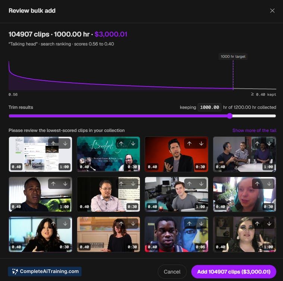Close the Review bulk add dialog
The image size is (283, 281).
click(x=272, y=11)
